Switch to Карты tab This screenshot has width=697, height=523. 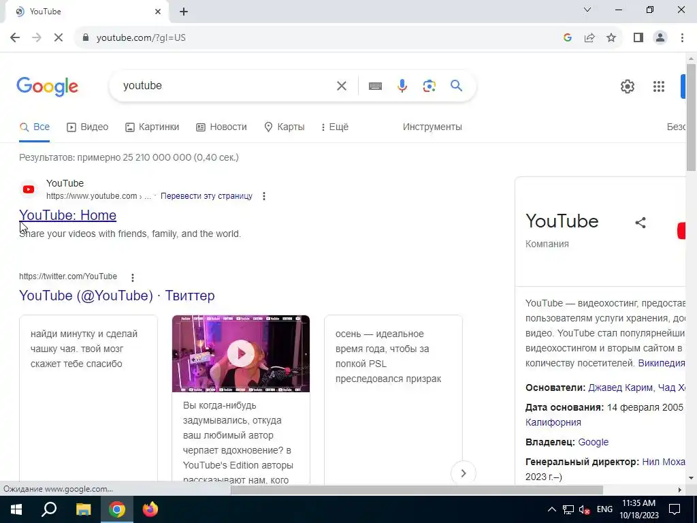click(285, 127)
